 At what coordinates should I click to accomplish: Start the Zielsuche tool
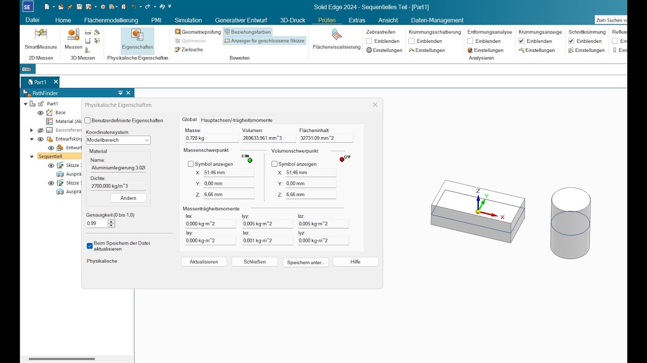pos(189,50)
